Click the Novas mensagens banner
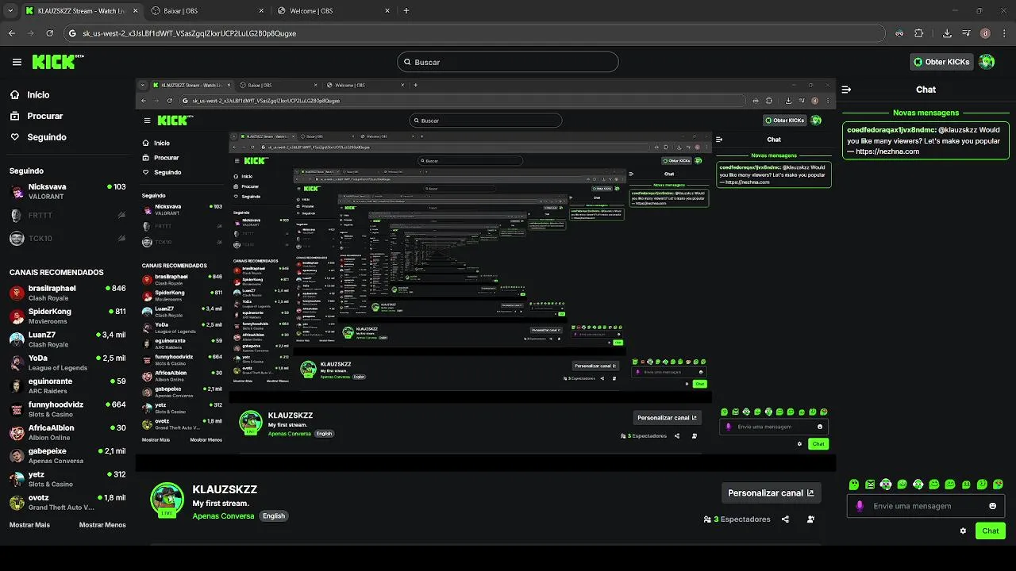This screenshot has width=1016, height=571. point(926,113)
